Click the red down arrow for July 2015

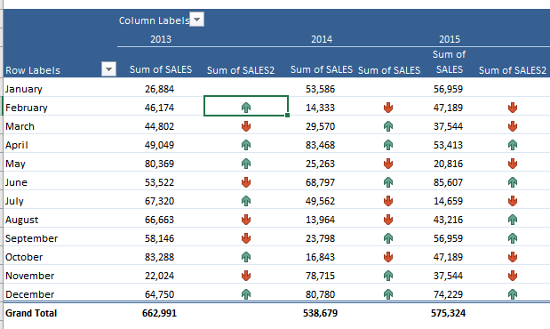pyautogui.click(x=513, y=200)
